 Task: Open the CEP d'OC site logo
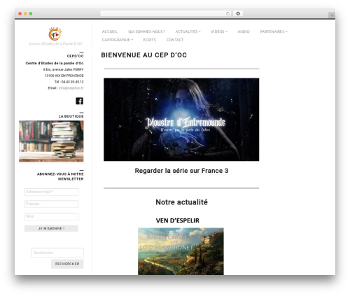[55, 34]
